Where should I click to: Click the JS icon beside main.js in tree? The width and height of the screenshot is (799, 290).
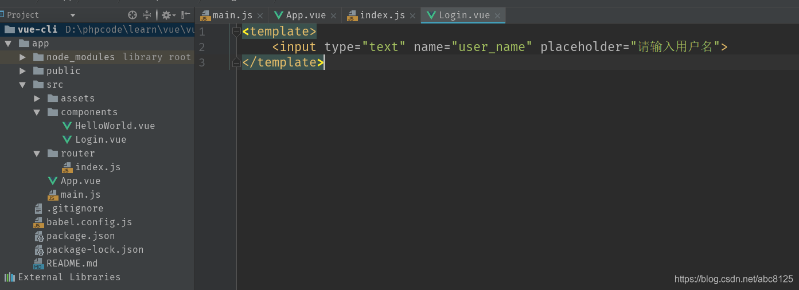tap(52, 194)
